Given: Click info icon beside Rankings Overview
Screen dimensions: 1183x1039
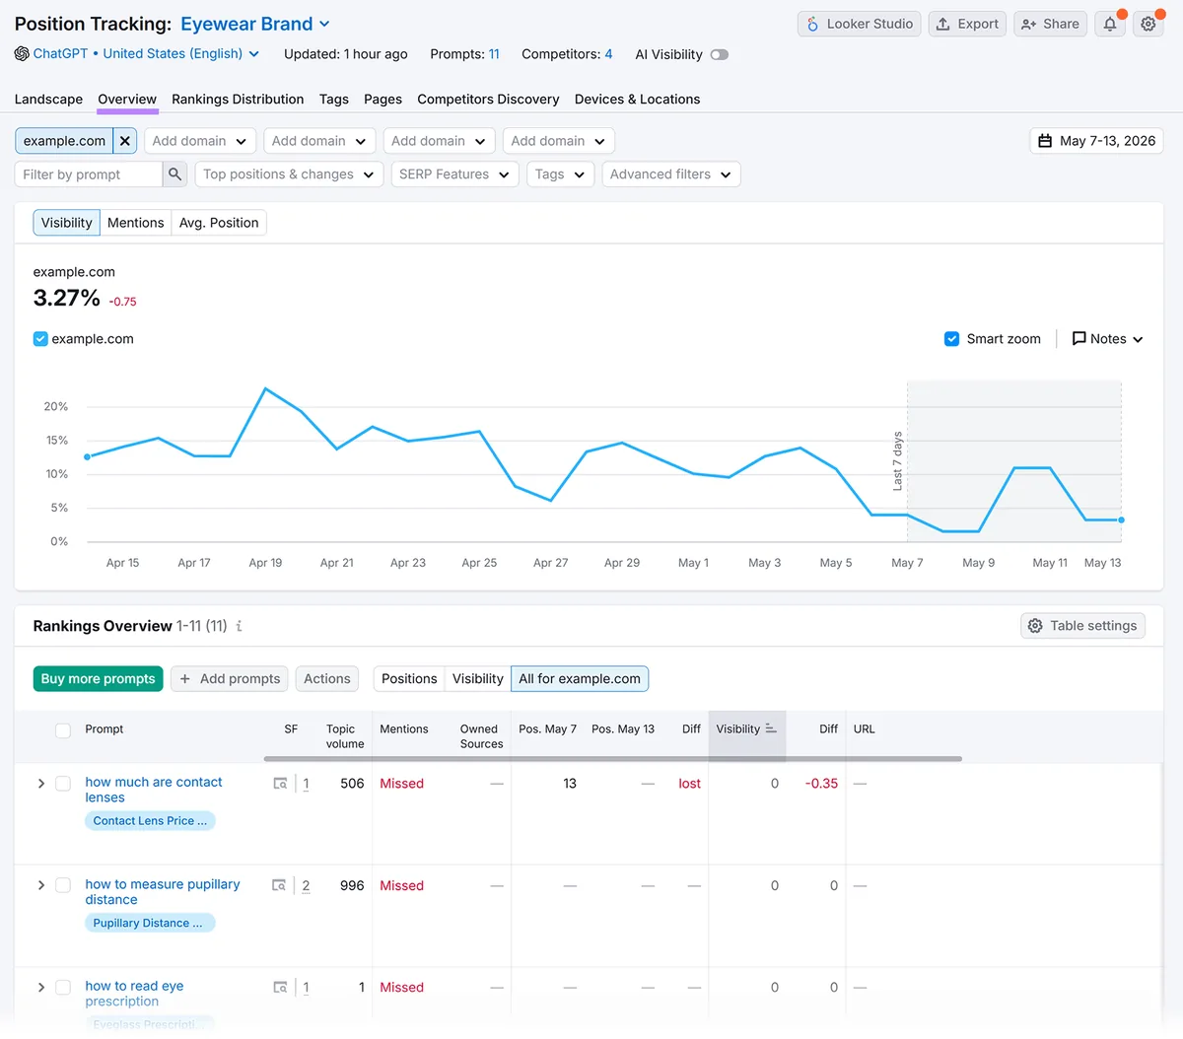Looking at the screenshot, I should click(x=239, y=626).
